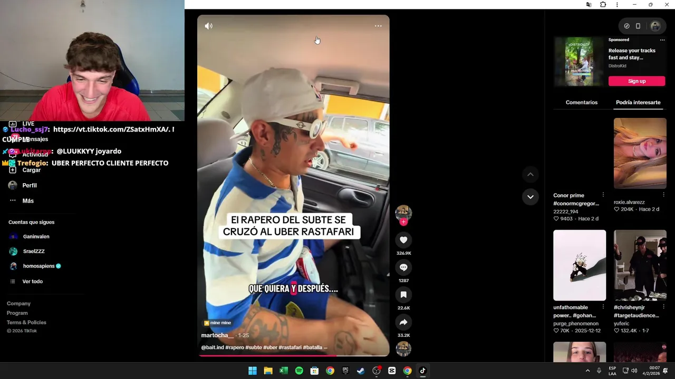675x379 pixels.
Task: Open the sponsored ad three-dots menu
Action: [x=662, y=40]
